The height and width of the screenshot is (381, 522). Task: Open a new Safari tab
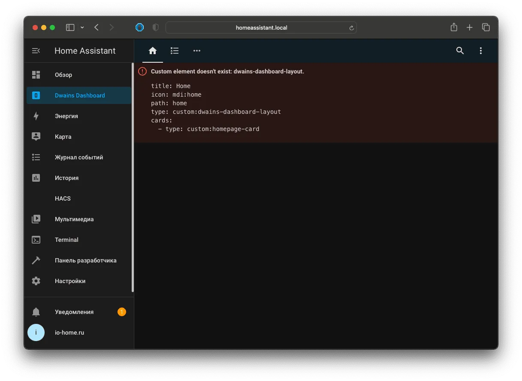(x=470, y=27)
